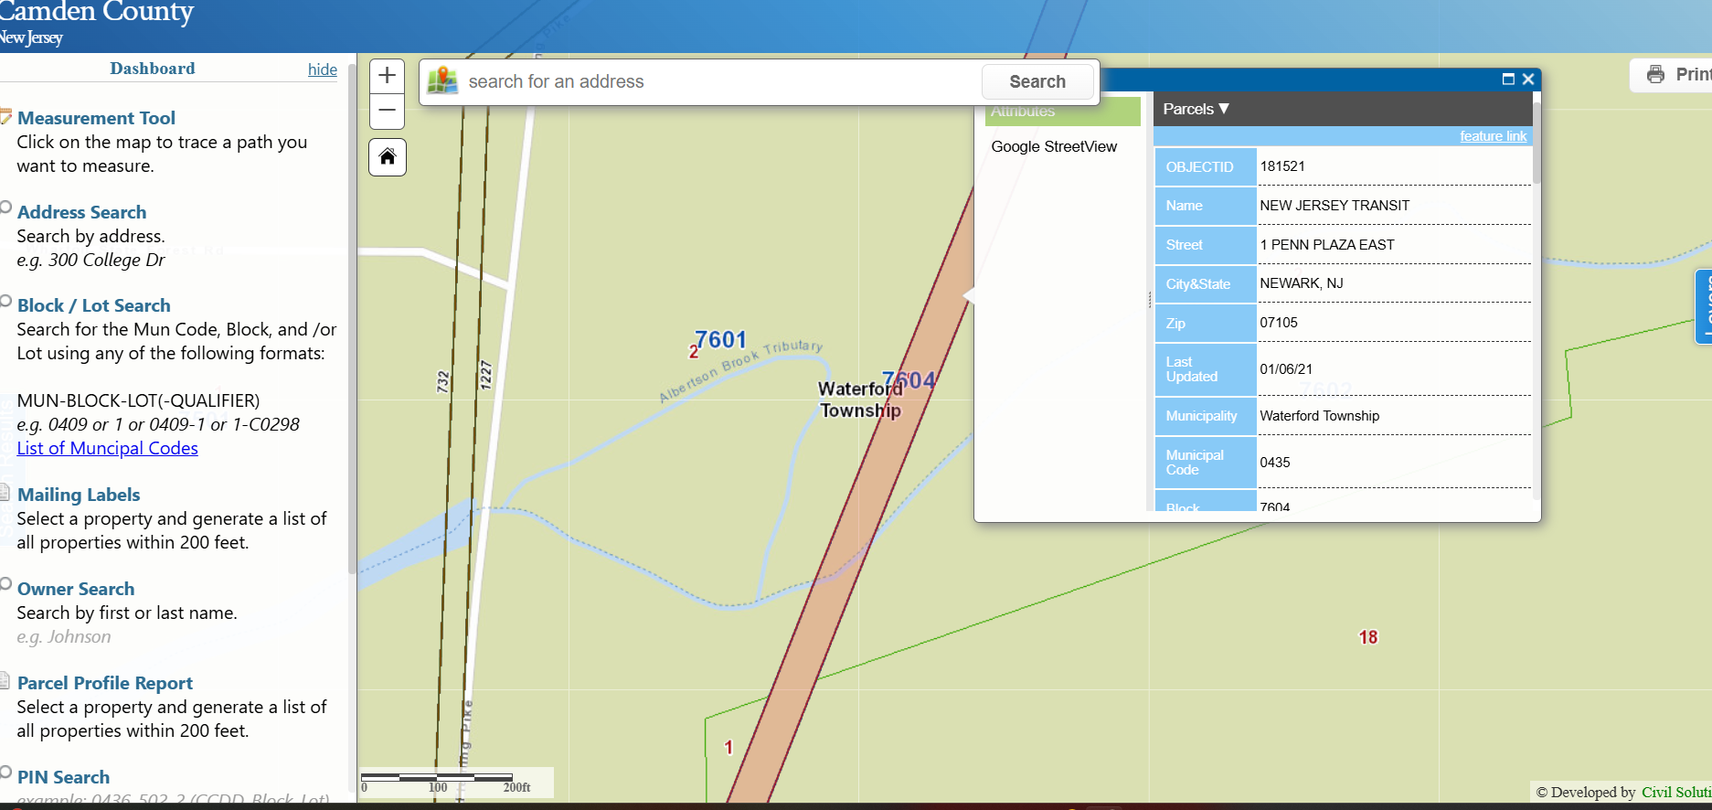Choose the Owner Search radio button
The image size is (1712, 810).
[5, 584]
